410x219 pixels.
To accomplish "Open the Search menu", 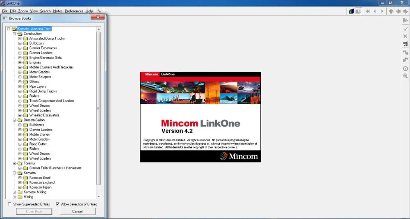I will tap(45, 11).
